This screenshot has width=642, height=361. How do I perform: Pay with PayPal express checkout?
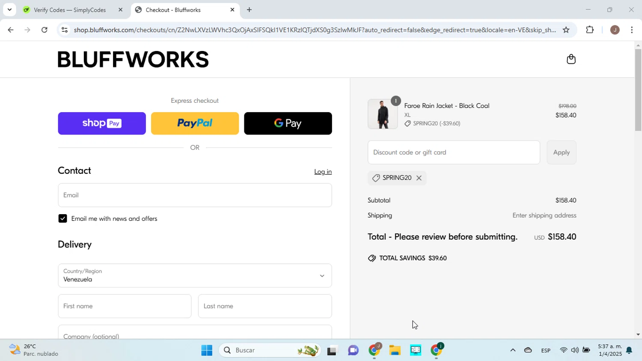(195, 123)
